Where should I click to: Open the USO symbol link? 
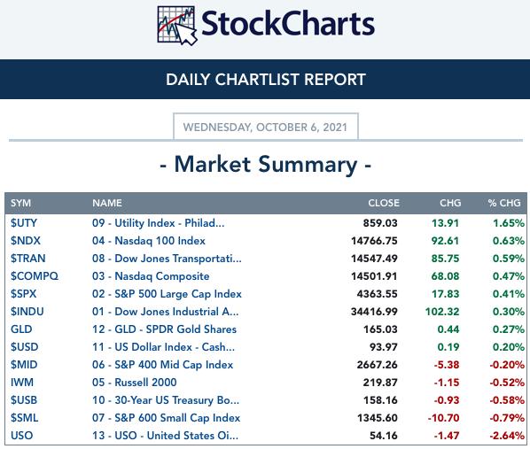(x=21, y=436)
